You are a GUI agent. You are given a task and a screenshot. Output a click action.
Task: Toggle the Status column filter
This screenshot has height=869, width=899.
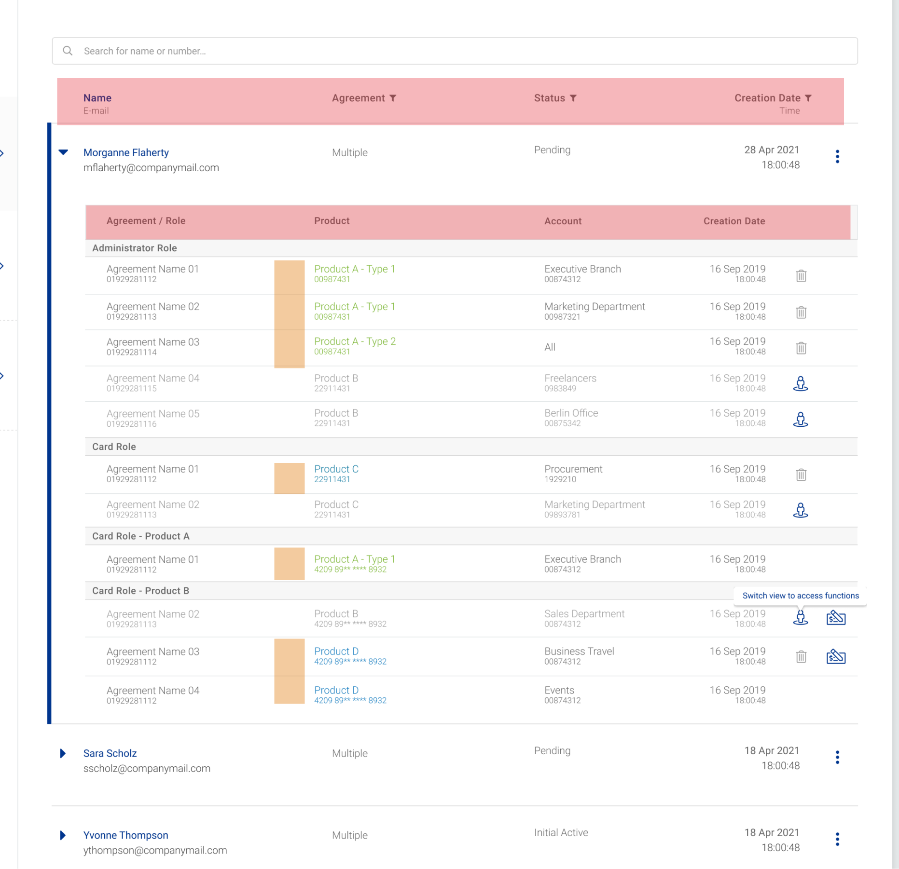(574, 98)
